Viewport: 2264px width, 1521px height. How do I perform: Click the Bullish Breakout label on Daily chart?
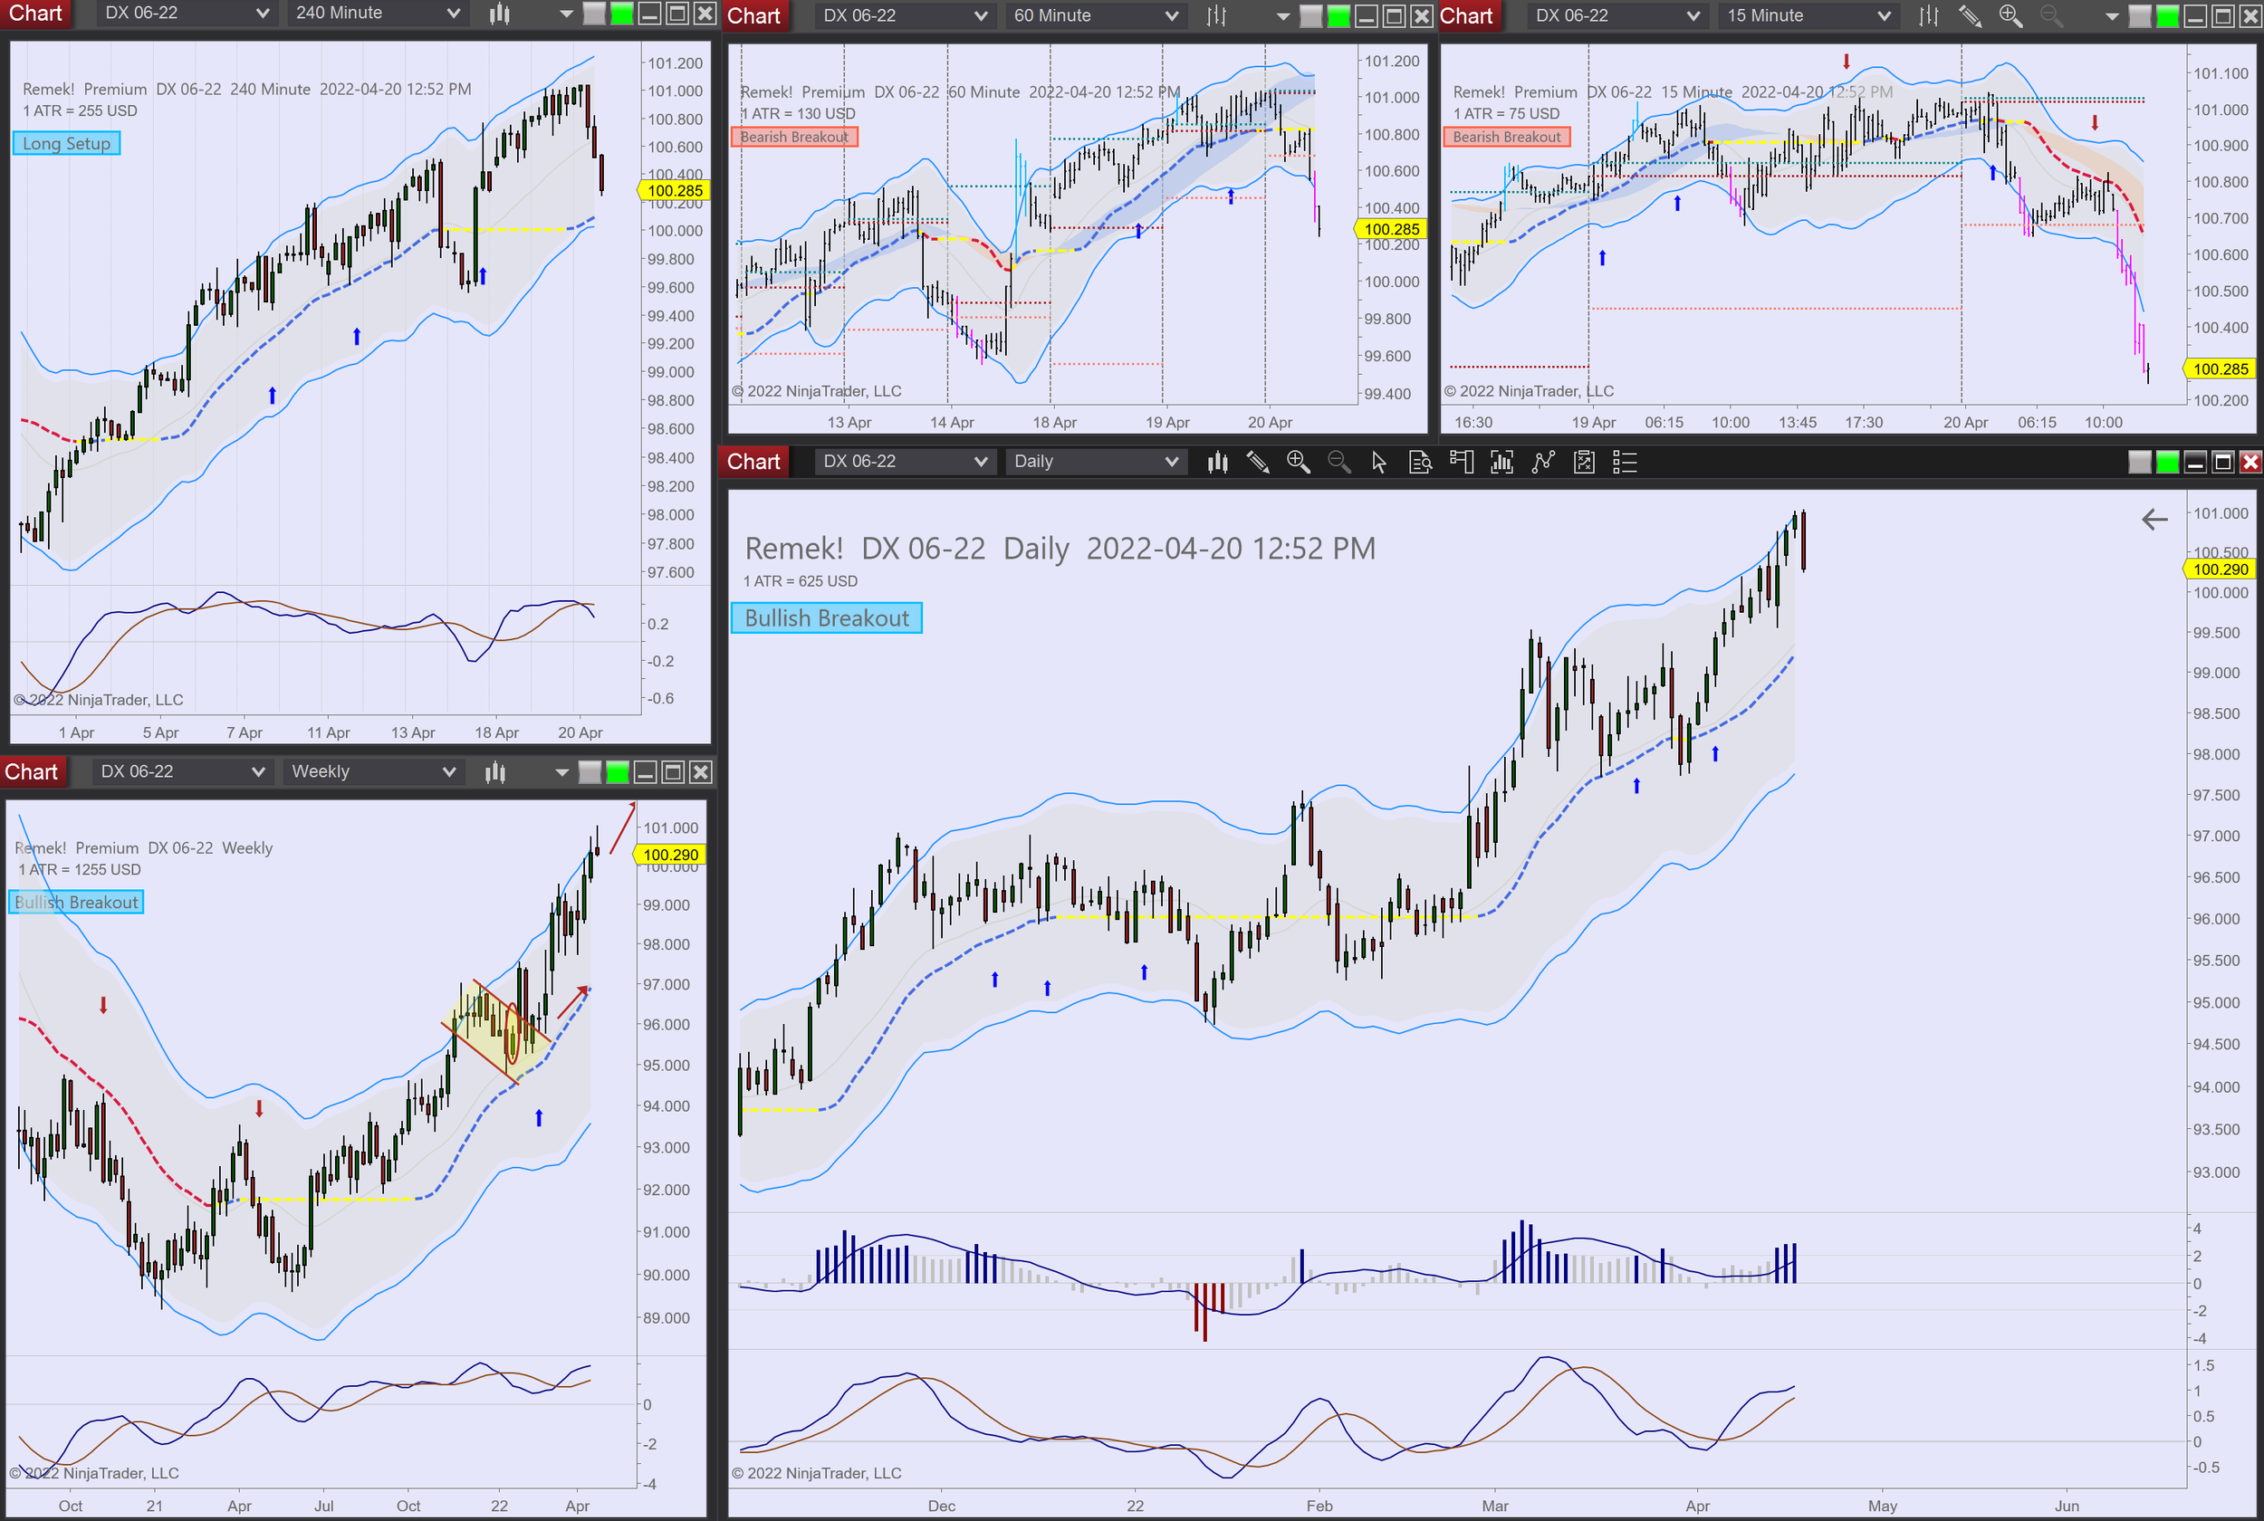point(827,617)
